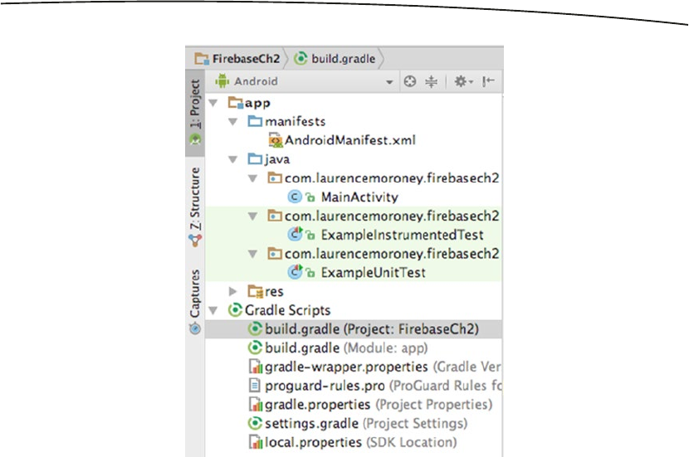This screenshot has height=457, width=689.
Task: Click the settings.gradle gradle icon
Action: point(255,424)
